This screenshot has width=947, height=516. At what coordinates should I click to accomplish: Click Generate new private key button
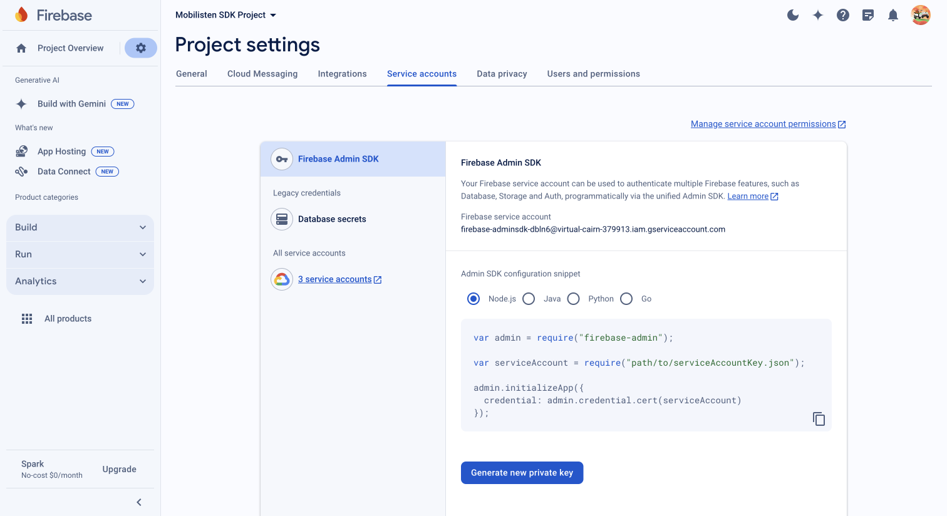click(522, 473)
